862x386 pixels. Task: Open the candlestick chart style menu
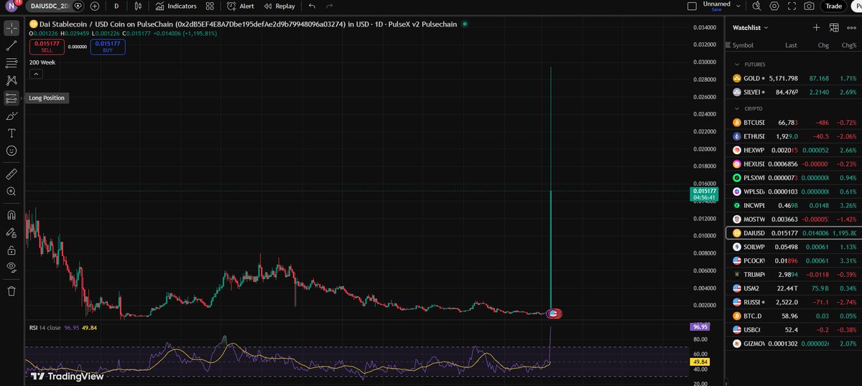coord(136,6)
